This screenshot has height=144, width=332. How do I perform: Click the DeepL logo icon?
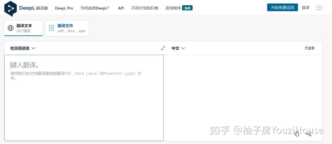tap(10, 9)
